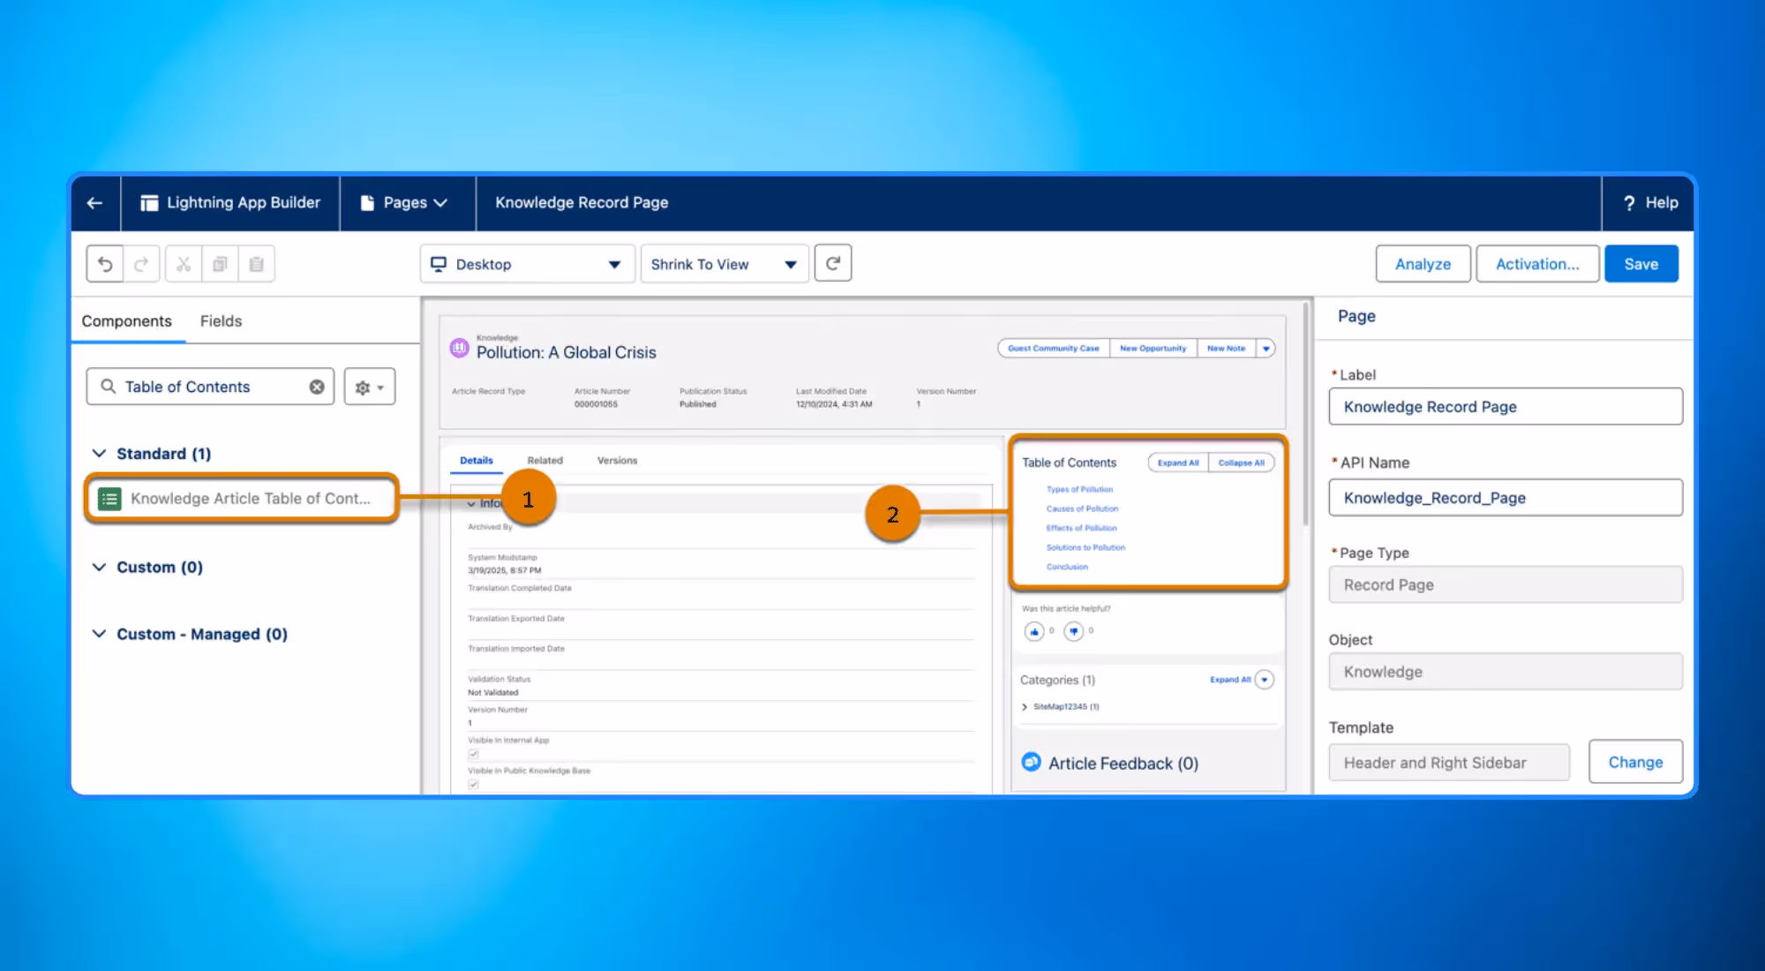Image resolution: width=1765 pixels, height=971 pixels.
Task: Switch to the Fields tab
Action: 221,321
